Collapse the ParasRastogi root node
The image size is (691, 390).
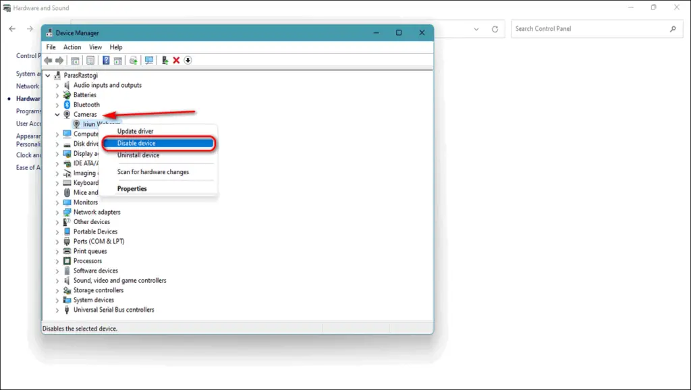48,76
